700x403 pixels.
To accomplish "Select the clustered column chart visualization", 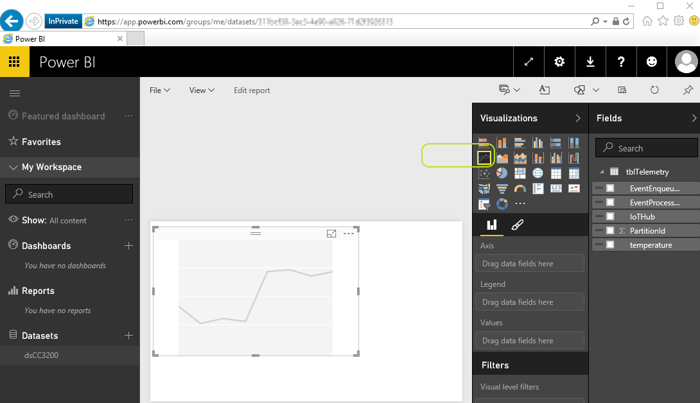I will [538, 143].
